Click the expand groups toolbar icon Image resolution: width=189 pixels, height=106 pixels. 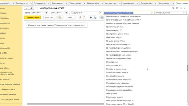click(x=80, y=18)
